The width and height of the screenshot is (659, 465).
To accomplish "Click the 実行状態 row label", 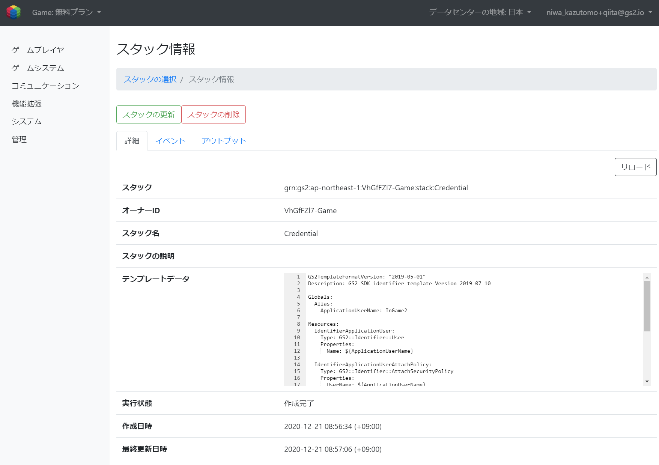I will [137, 403].
